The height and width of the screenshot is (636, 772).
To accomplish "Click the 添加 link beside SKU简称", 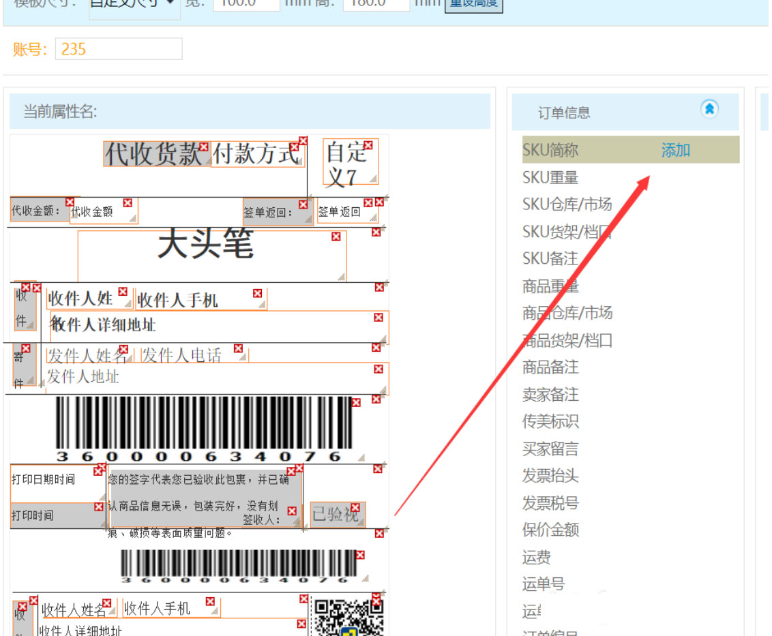I will pyautogui.click(x=674, y=151).
